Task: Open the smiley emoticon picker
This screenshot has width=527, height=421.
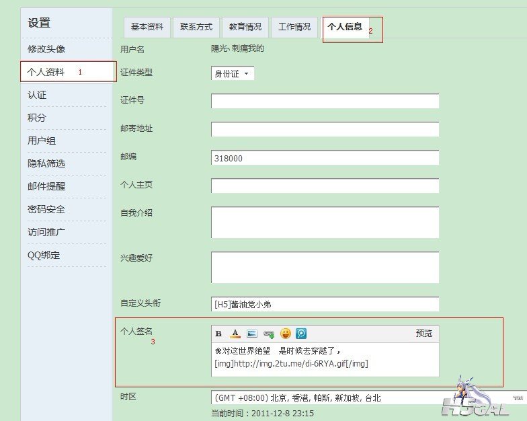Action: pos(286,334)
